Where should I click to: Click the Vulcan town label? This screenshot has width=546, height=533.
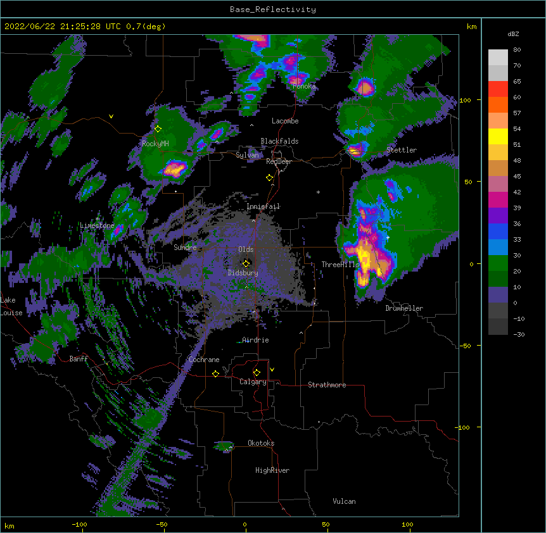344,501
